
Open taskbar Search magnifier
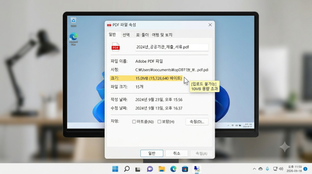coord(127,169)
